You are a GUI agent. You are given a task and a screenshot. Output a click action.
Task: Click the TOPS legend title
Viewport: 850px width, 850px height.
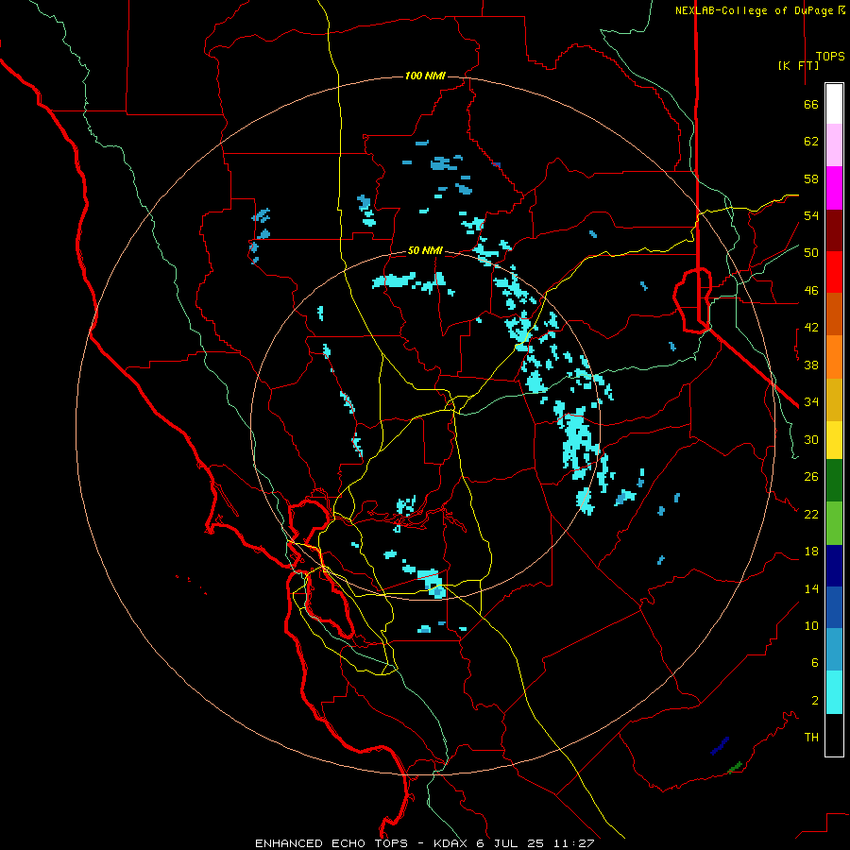pyautogui.click(x=830, y=57)
